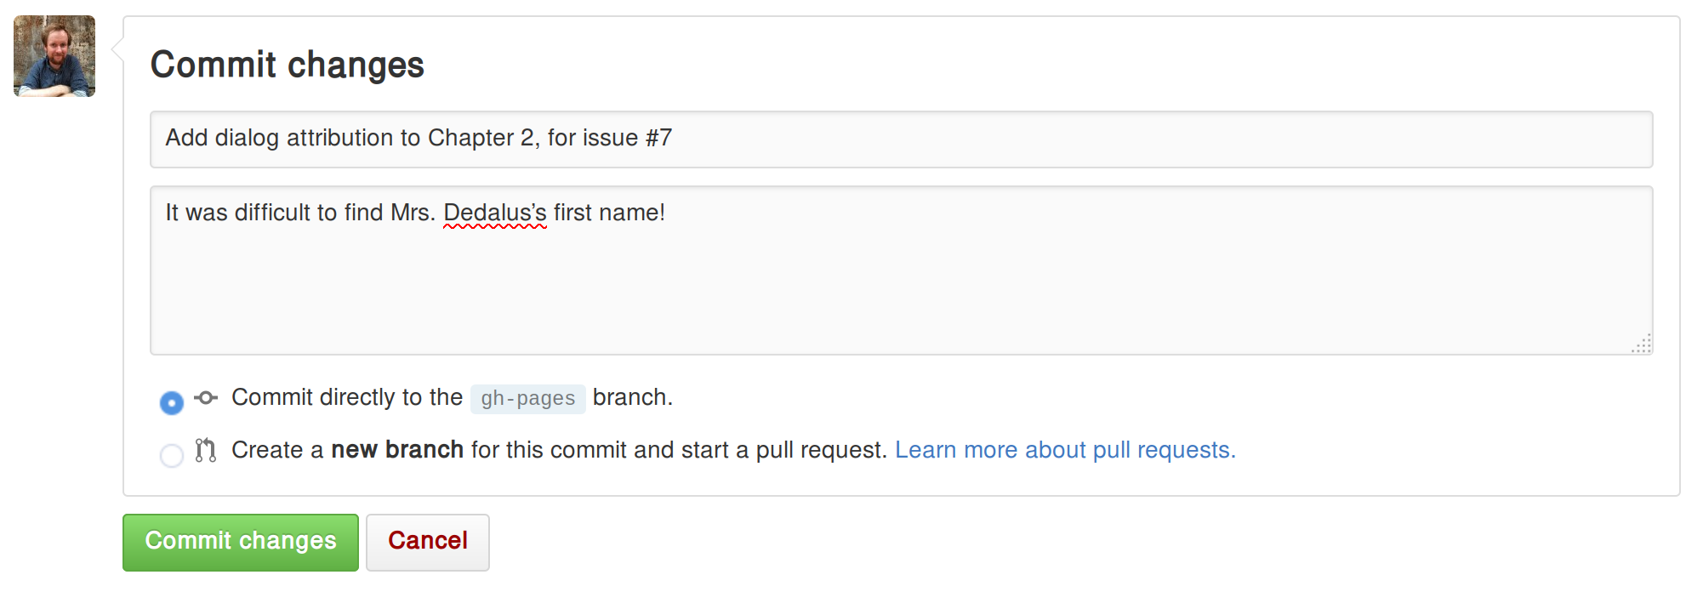The width and height of the screenshot is (1703, 609).
Task: Click the 'Commit directly to the' label text
Action: pos(347,397)
